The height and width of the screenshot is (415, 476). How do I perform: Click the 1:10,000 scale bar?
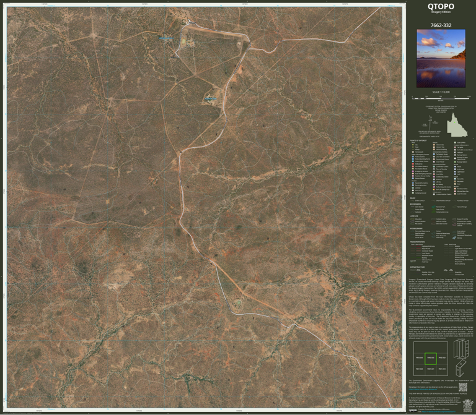441,97
